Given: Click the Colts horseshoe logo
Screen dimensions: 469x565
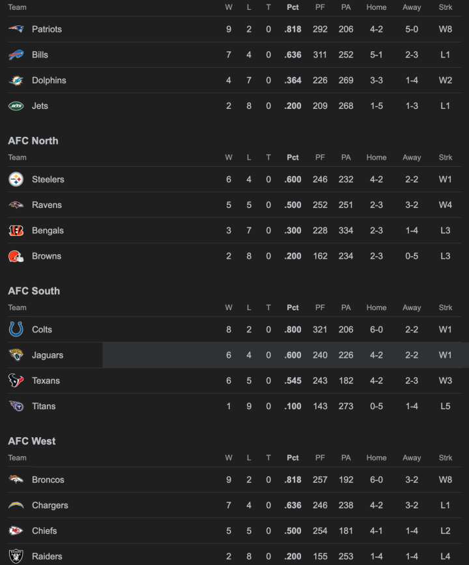Looking at the screenshot, I should tap(16, 330).
